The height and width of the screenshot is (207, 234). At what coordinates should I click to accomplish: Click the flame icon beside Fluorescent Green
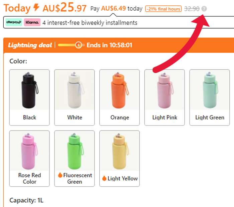click(60, 175)
